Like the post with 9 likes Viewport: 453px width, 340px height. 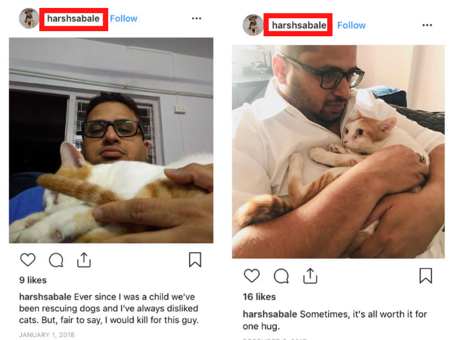click(x=28, y=260)
